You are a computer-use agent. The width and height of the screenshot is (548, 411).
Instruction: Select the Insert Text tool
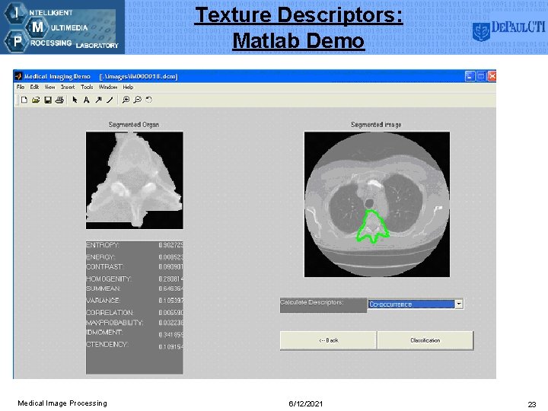[x=86, y=100]
